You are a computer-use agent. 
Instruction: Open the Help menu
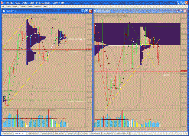point(45,7)
